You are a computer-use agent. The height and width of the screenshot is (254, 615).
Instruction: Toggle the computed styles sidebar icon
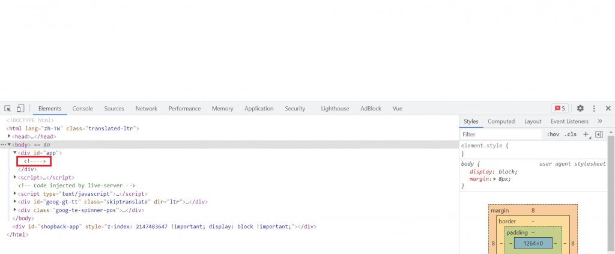click(x=599, y=135)
